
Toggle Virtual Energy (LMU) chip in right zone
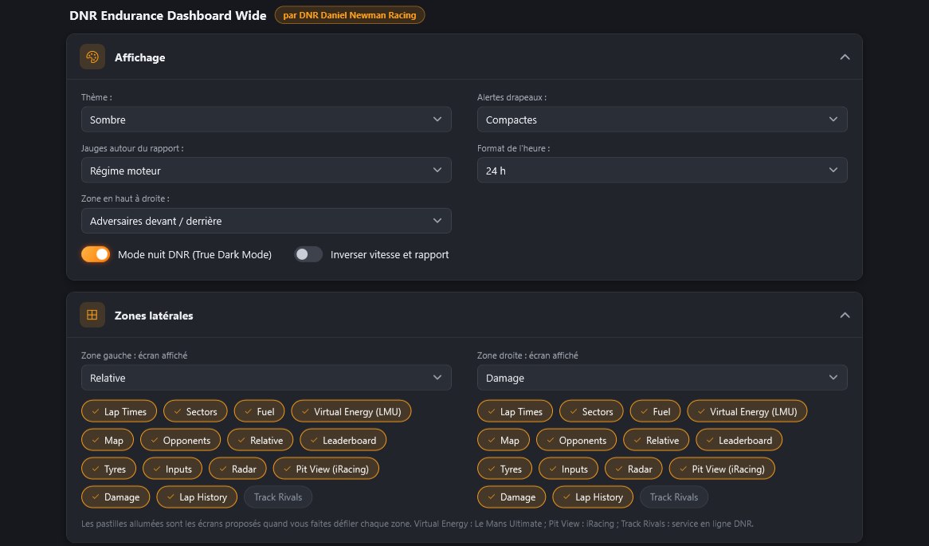(x=747, y=411)
